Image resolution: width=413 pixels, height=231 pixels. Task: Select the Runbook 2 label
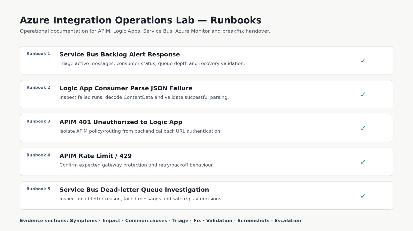click(x=38, y=87)
